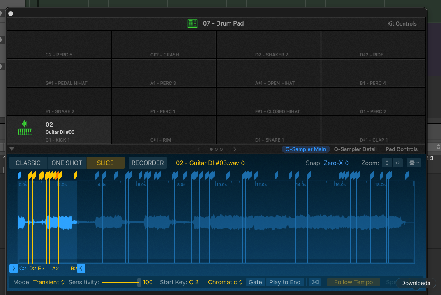This screenshot has height=295, width=441.
Task: Select the third page dot indicator
Action: pyautogui.click(x=222, y=149)
